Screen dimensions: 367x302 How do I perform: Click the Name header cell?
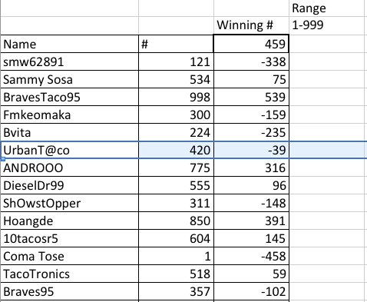point(70,44)
